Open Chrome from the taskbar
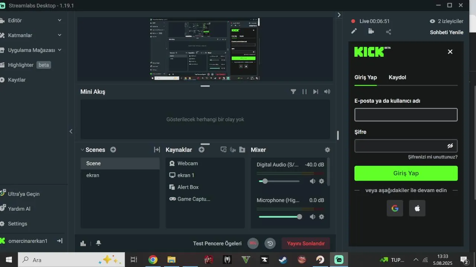Screen dimensions: 476x267 point(153,260)
